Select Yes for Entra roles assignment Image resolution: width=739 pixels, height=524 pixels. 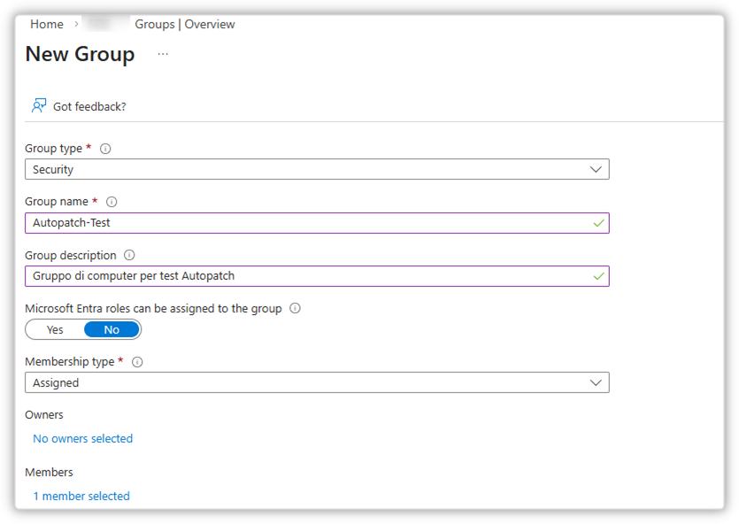pyautogui.click(x=55, y=330)
